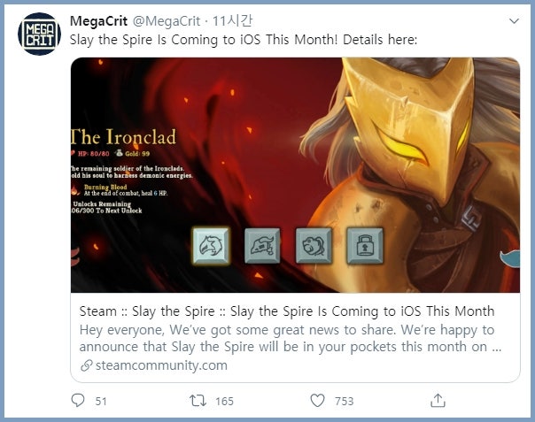Open the @MegaCrit handle link
Image resolution: width=535 pixels, height=422 pixels.
(167, 21)
